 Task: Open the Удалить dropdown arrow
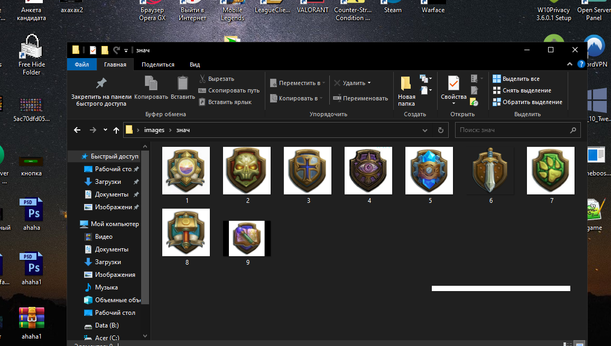pyautogui.click(x=369, y=83)
